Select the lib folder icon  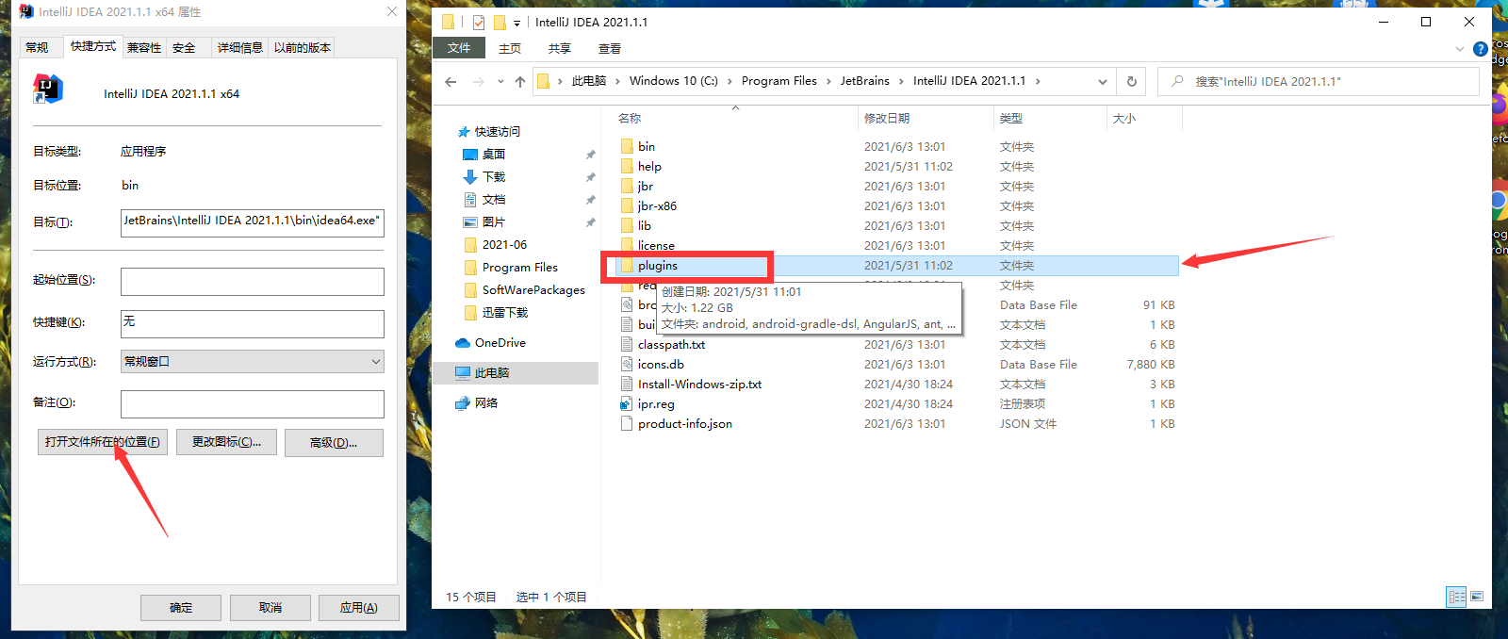627,225
